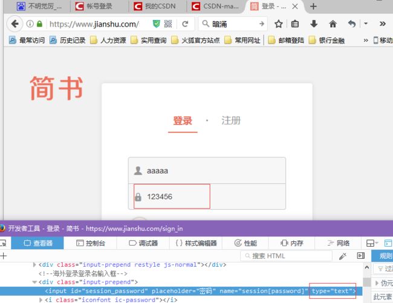Image resolution: width=393 pixels, height=303 pixels.
Task: Open the downloads arrow icon
Action: click(x=314, y=24)
